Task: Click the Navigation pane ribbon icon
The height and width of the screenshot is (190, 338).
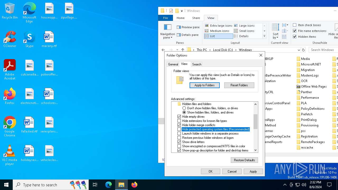Action: tap(168, 31)
